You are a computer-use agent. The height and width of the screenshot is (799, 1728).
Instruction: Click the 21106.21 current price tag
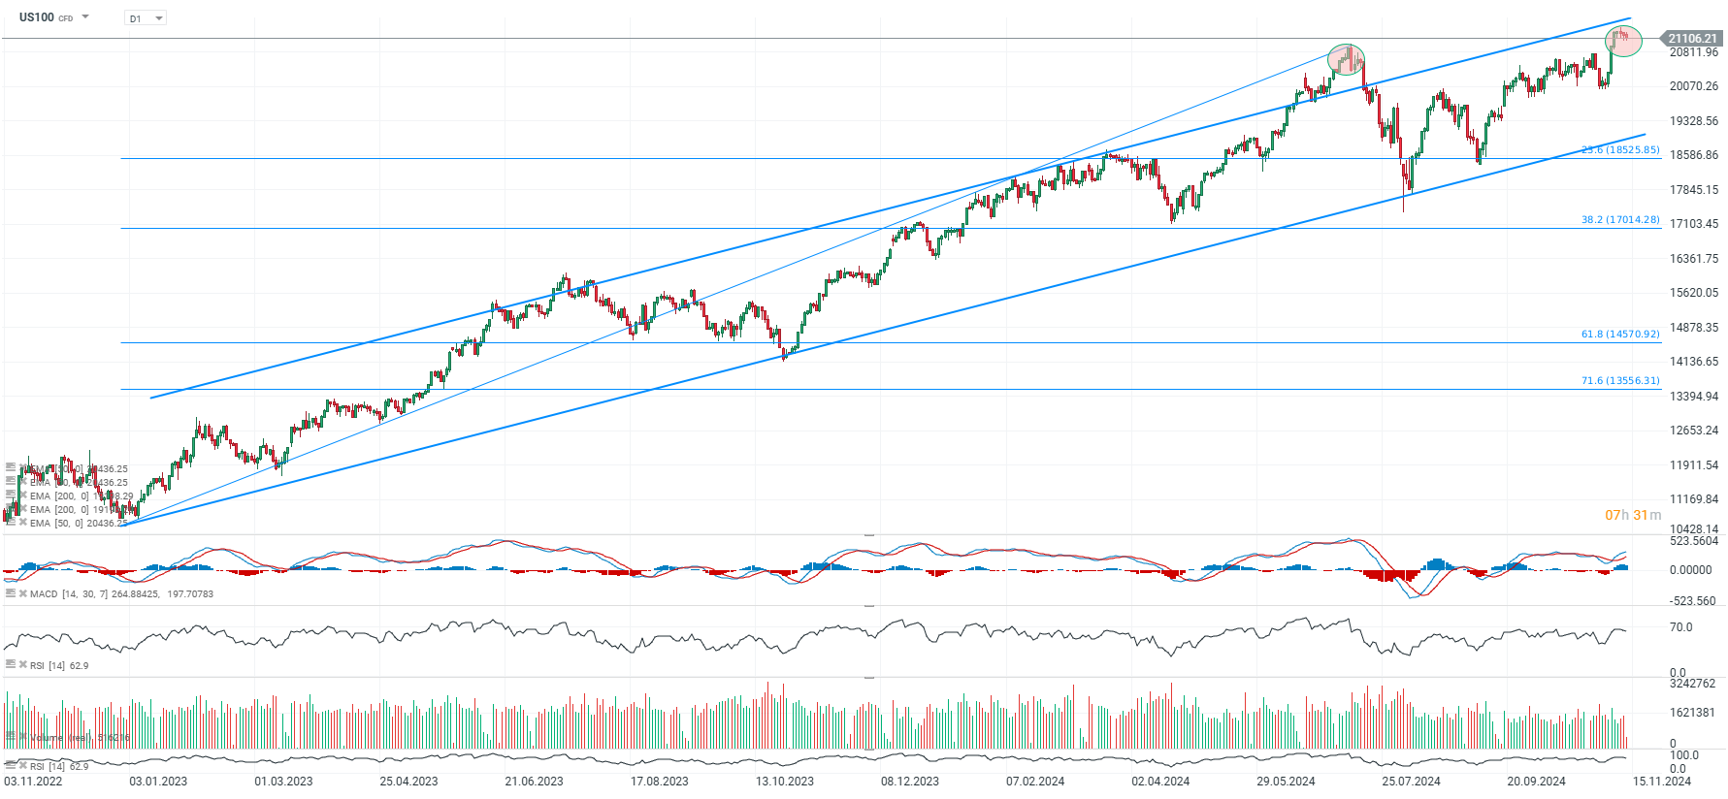click(1691, 39)
